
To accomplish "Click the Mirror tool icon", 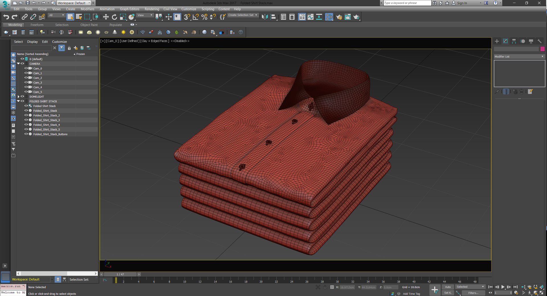I will click(x=264, y=17).
